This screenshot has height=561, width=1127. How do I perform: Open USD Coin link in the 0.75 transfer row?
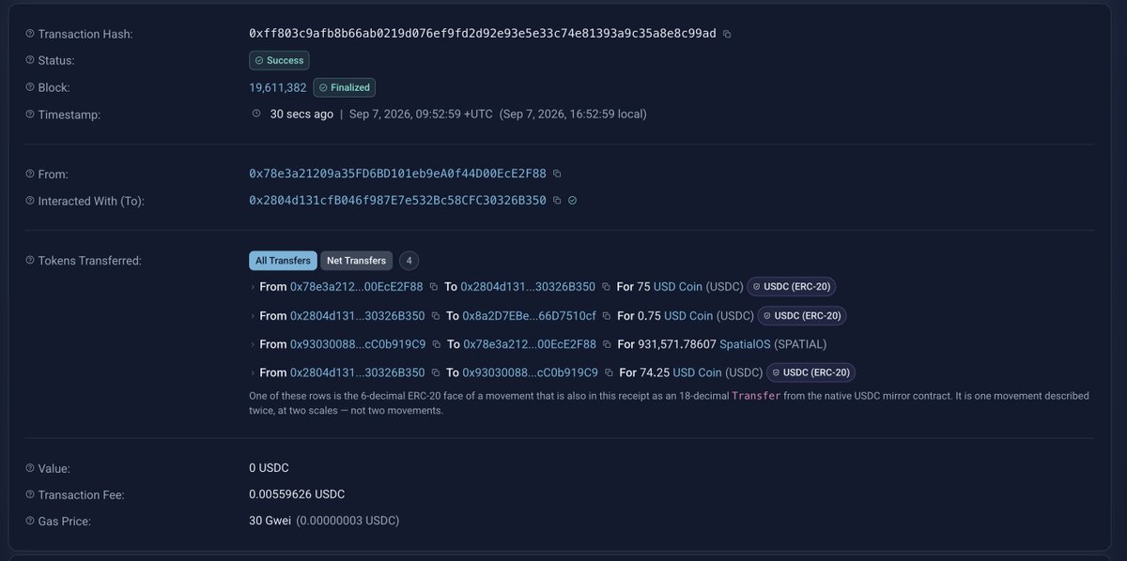click(x=689, y=316)
